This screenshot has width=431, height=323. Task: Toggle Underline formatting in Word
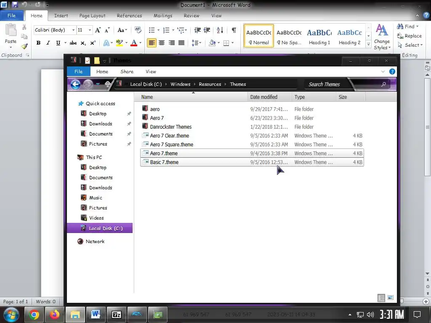point(58,43)
